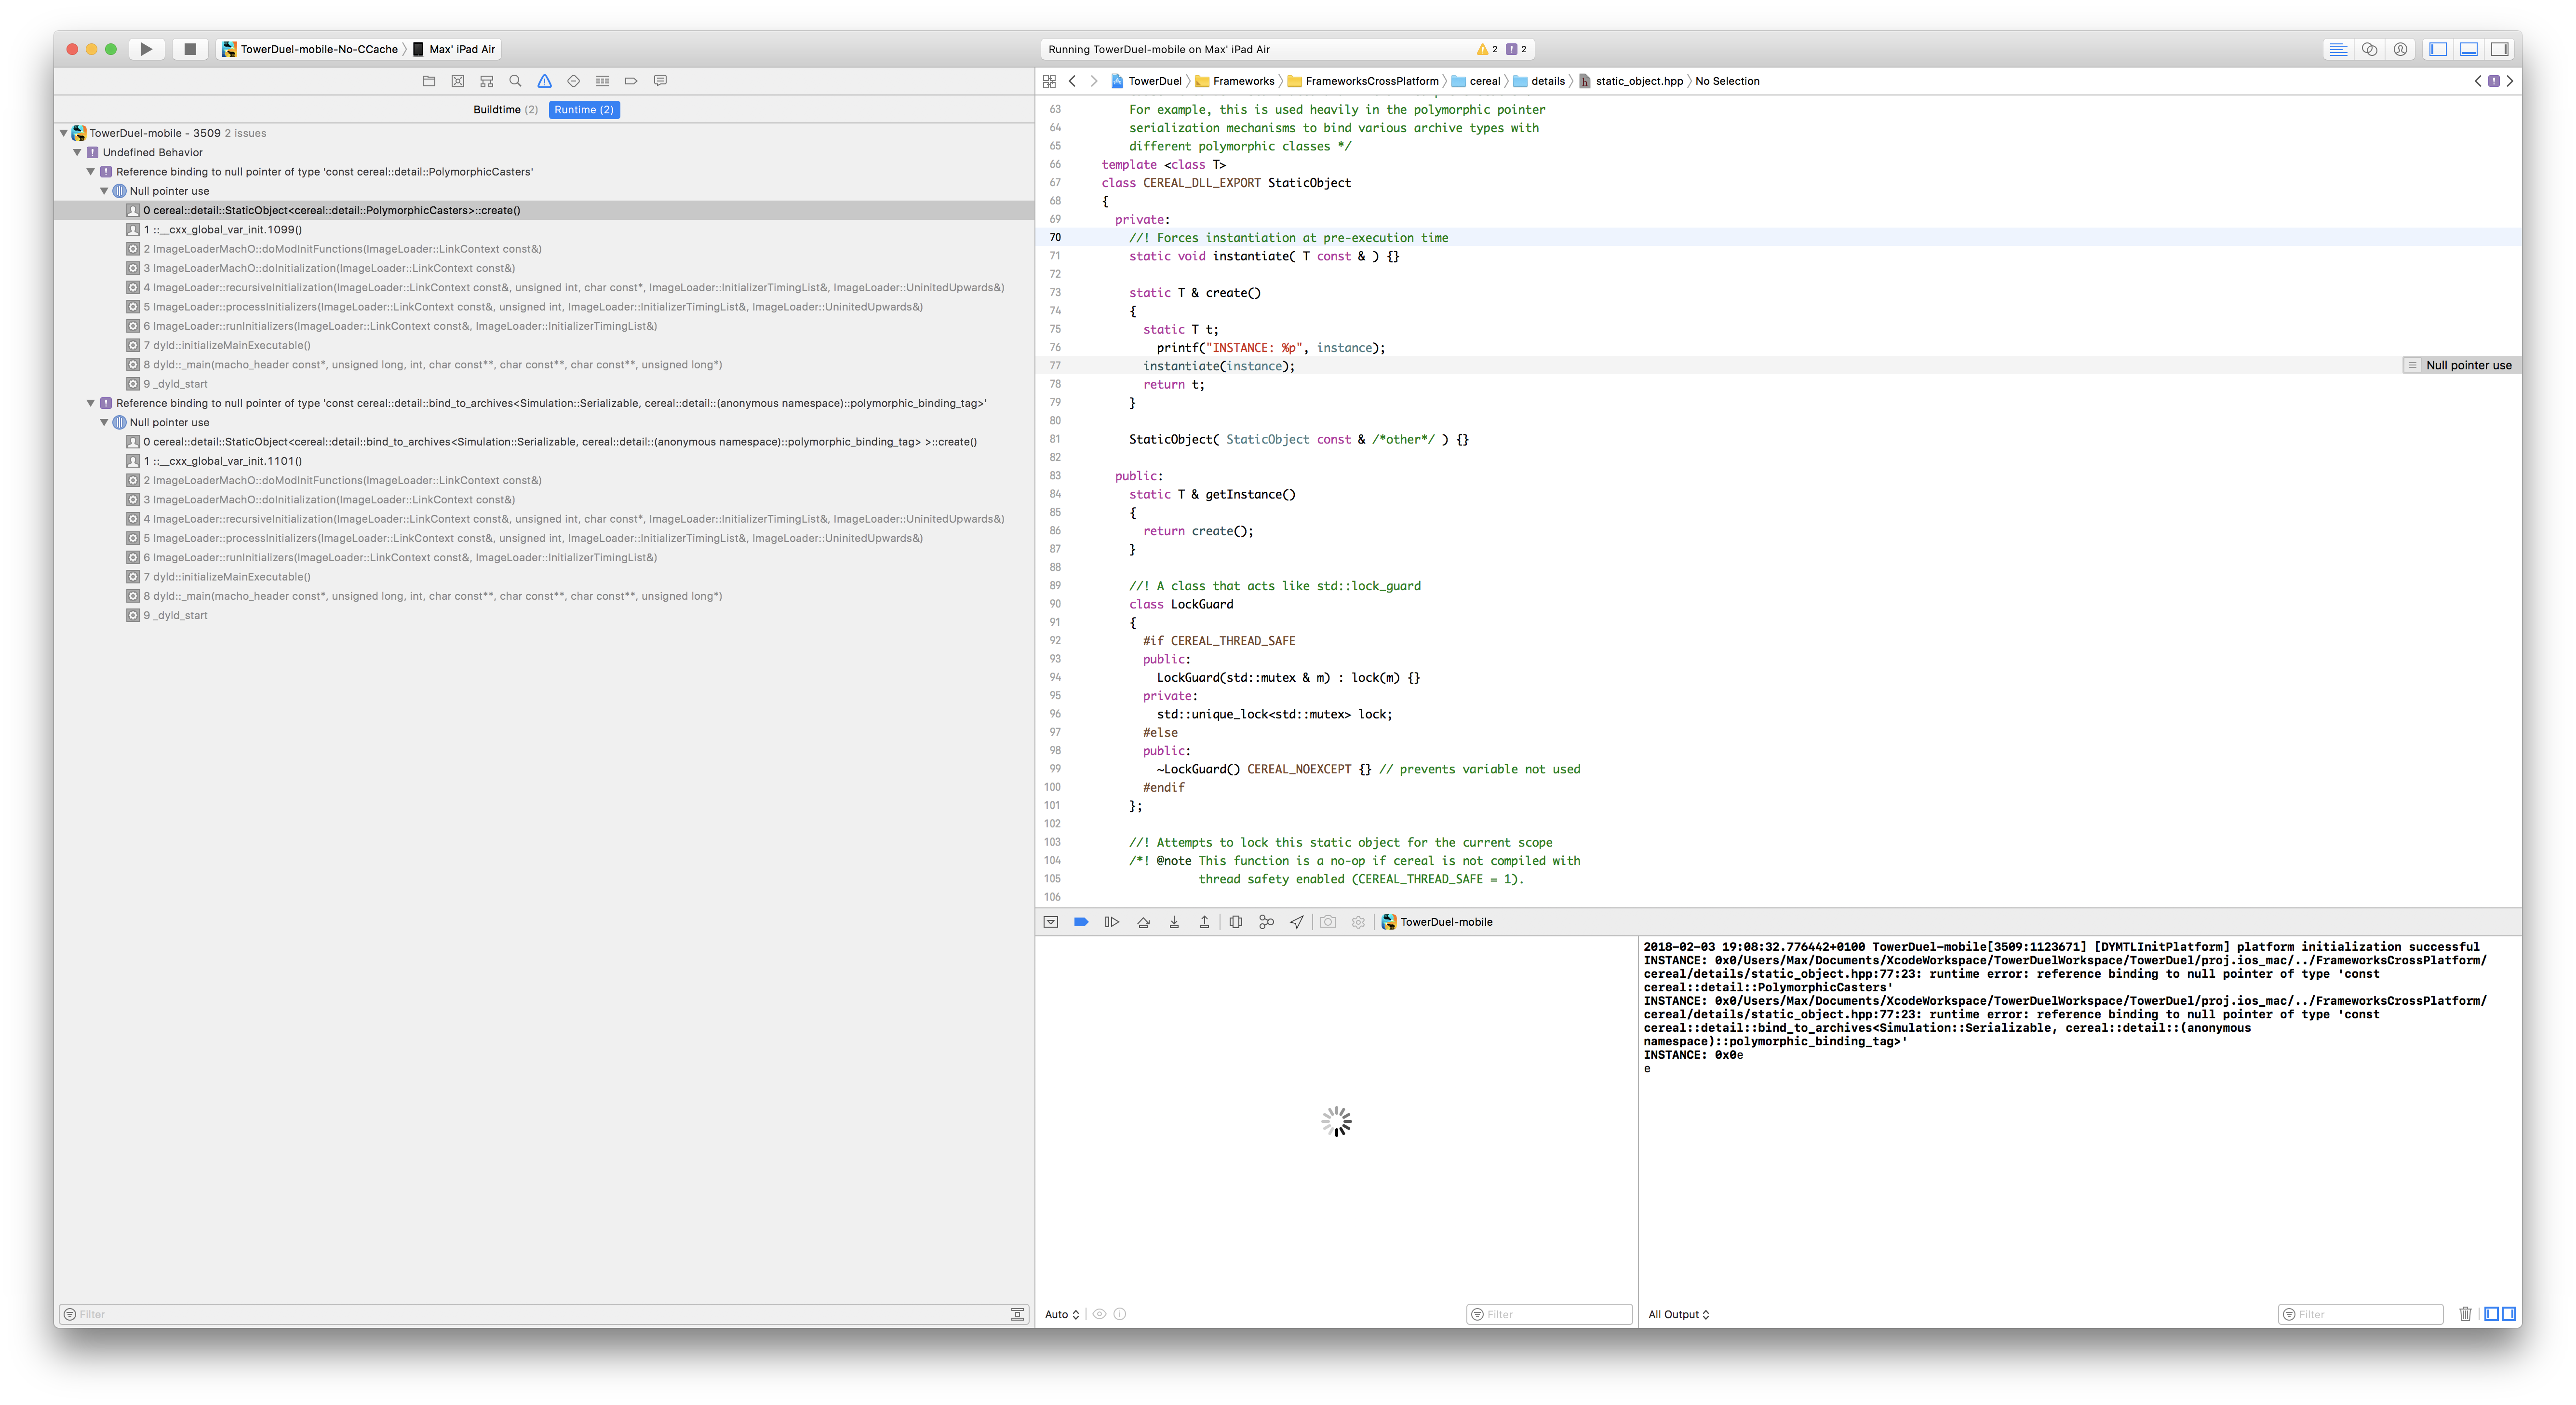Open the Find navigator (magnifier icon)

(515, 81)
